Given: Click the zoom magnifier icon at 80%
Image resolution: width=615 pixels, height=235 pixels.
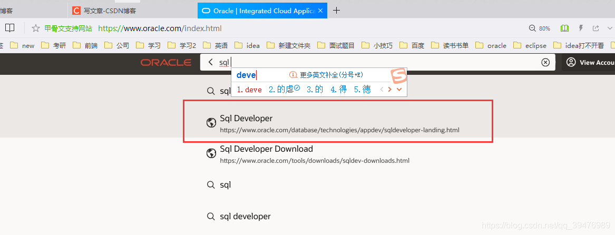Looking at the screenshot, I should (532, 28).
